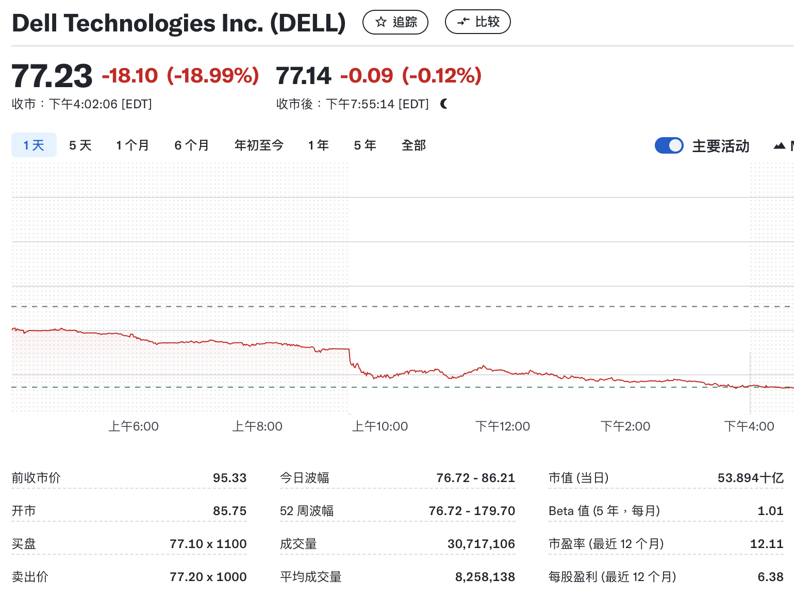Open the 5 年 chart range

pyautogui.click(x=365, y=145)
